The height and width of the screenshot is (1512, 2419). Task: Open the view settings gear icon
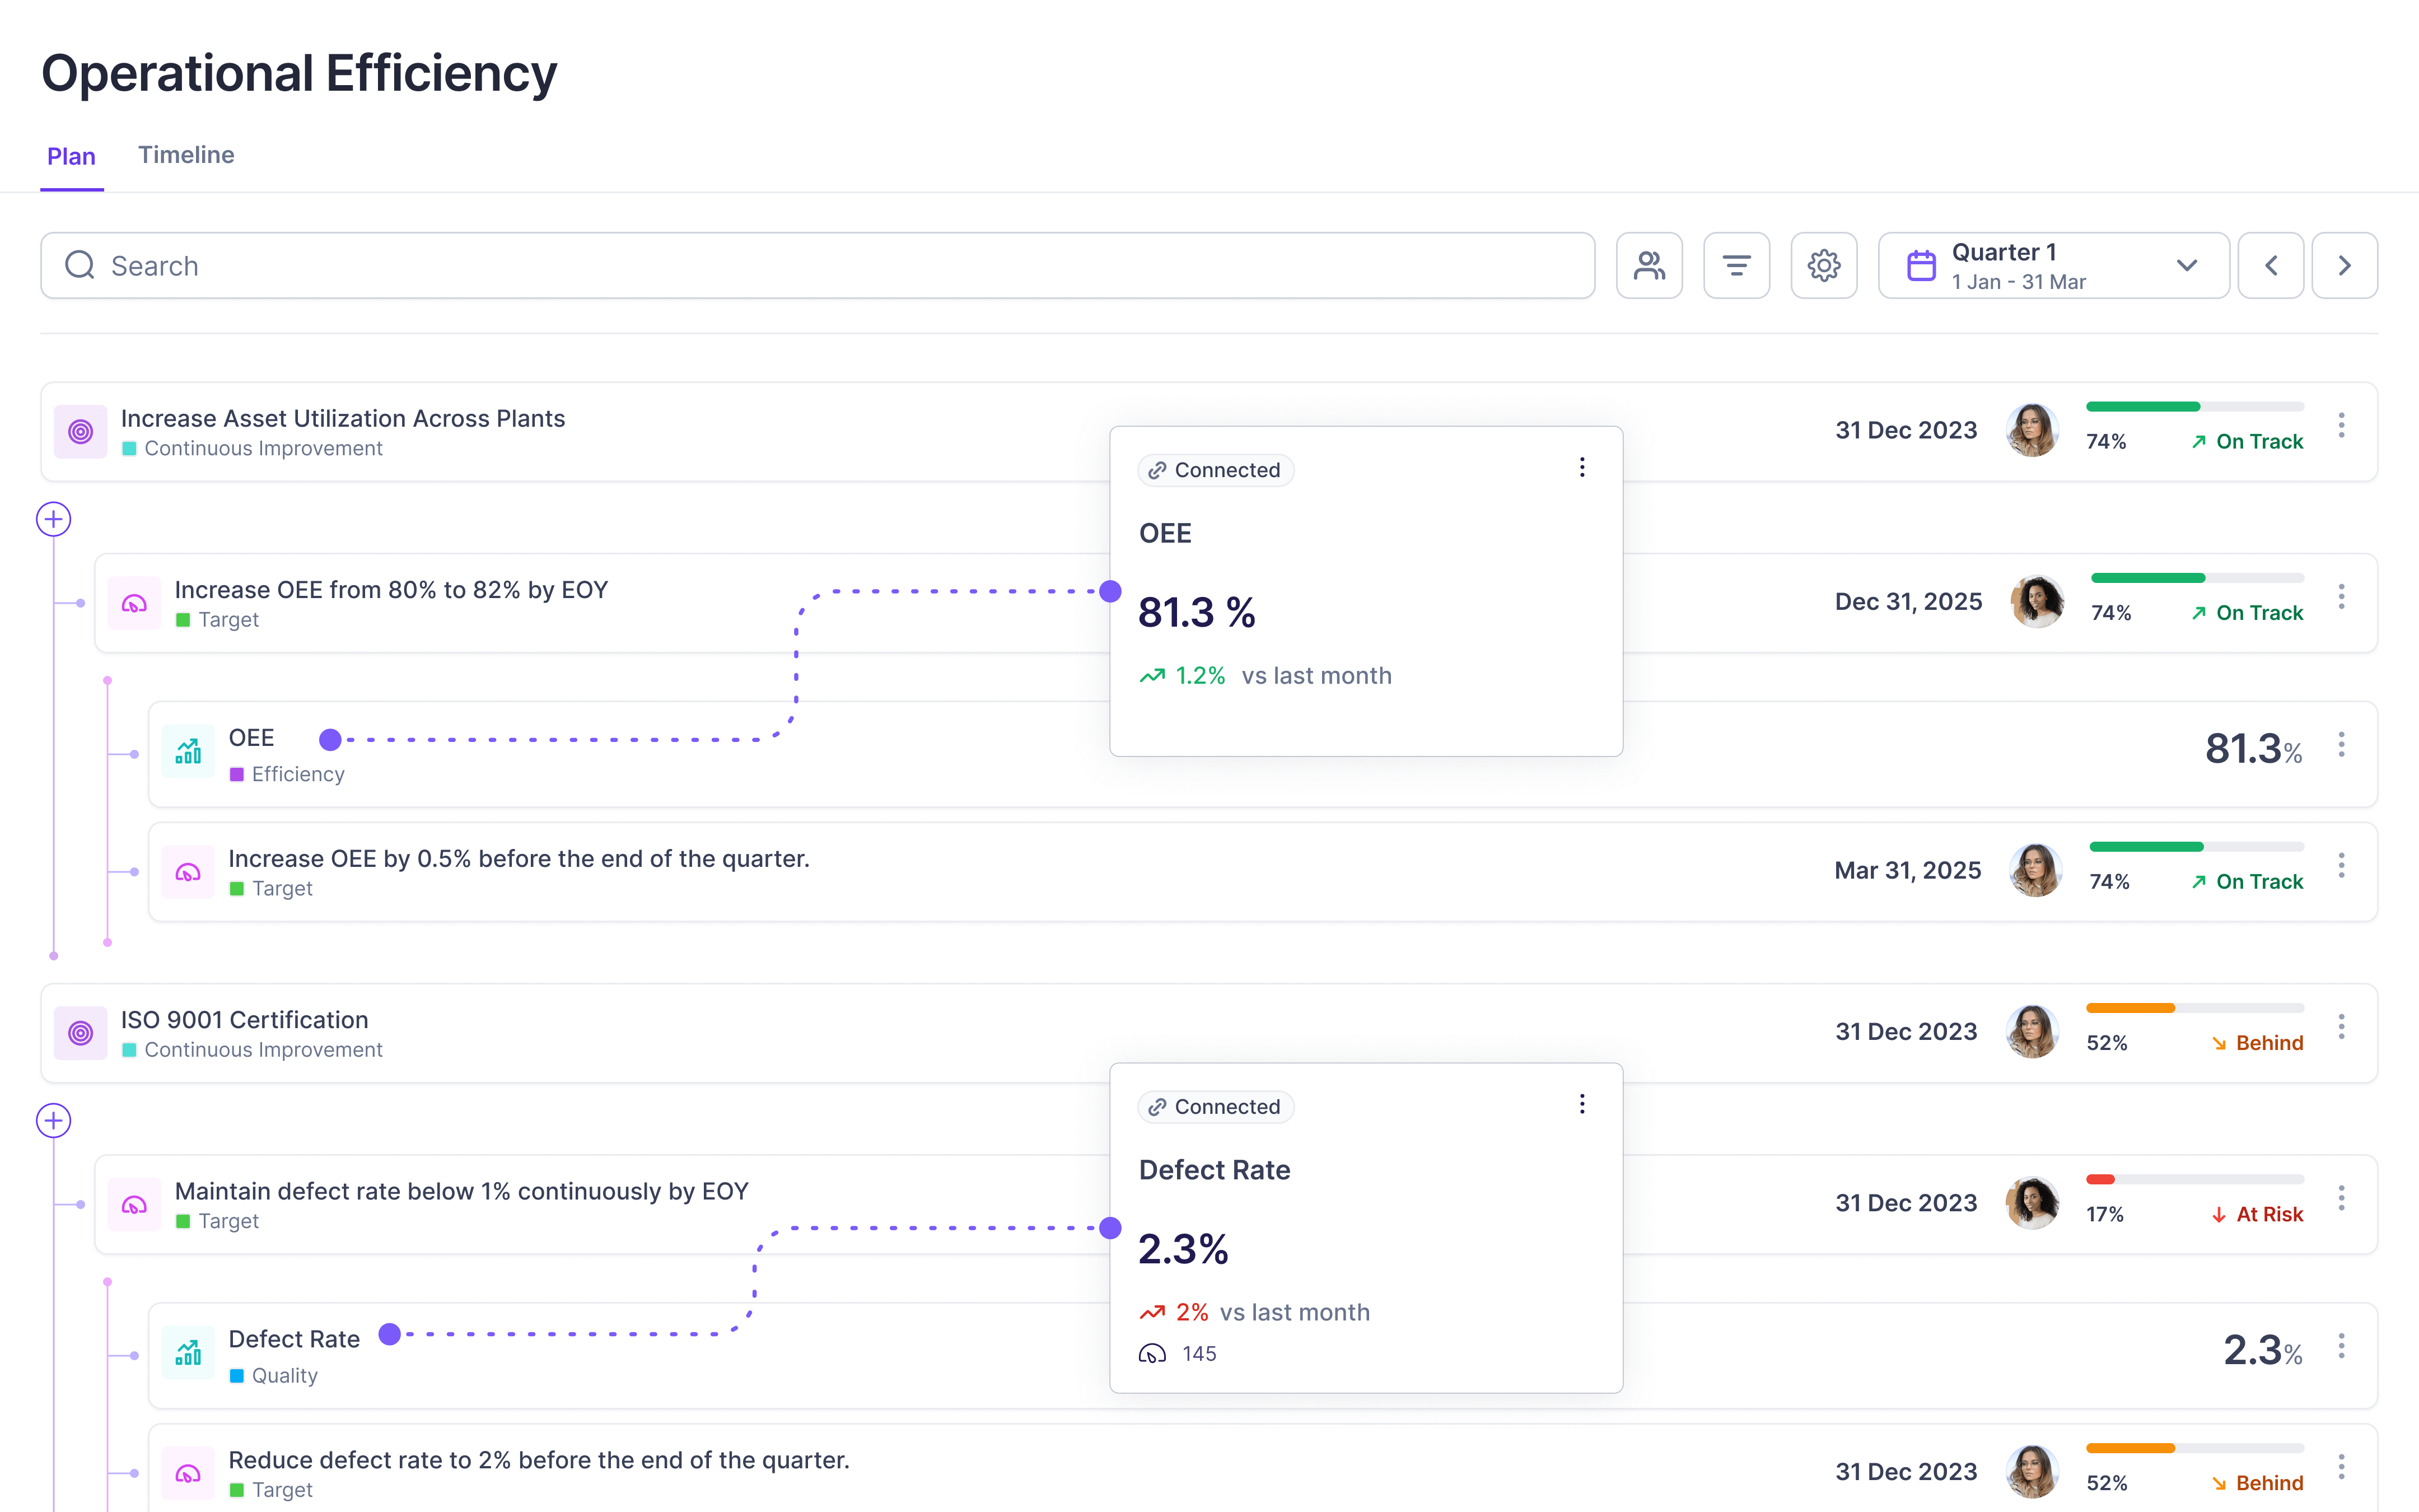click(x=1823, y=265)
